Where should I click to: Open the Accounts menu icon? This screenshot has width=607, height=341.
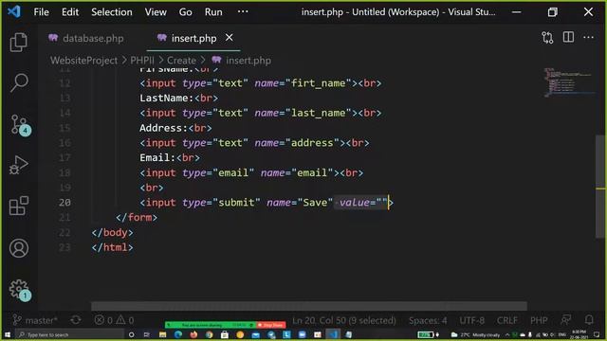click(18, 248)
